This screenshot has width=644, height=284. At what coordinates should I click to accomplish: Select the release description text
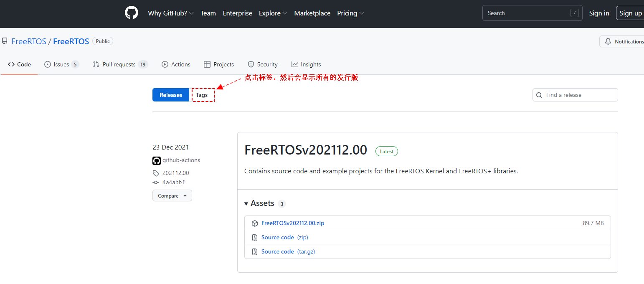tap(381, 171)
